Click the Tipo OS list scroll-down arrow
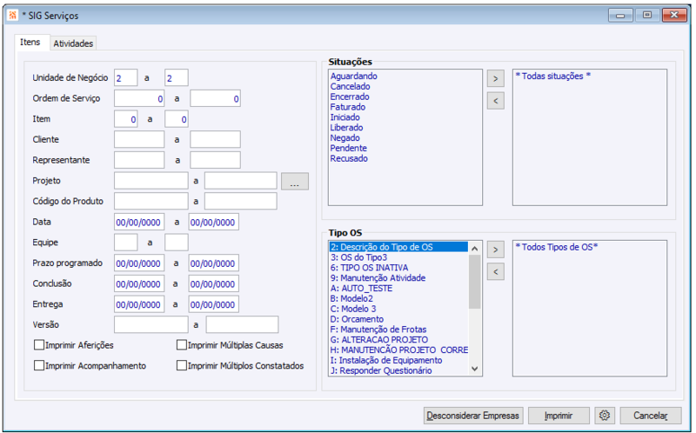Viewport: 696px width, 433px height. coord(474,369)
